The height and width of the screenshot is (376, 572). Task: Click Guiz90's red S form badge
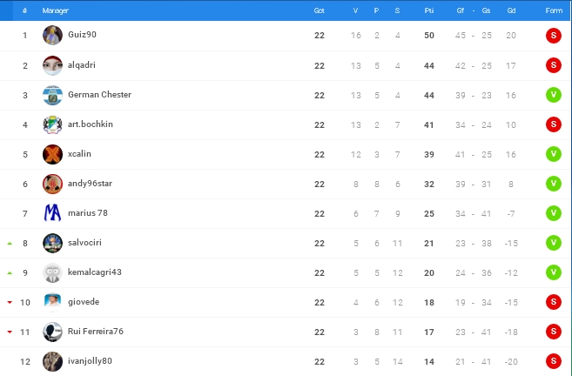552,36
